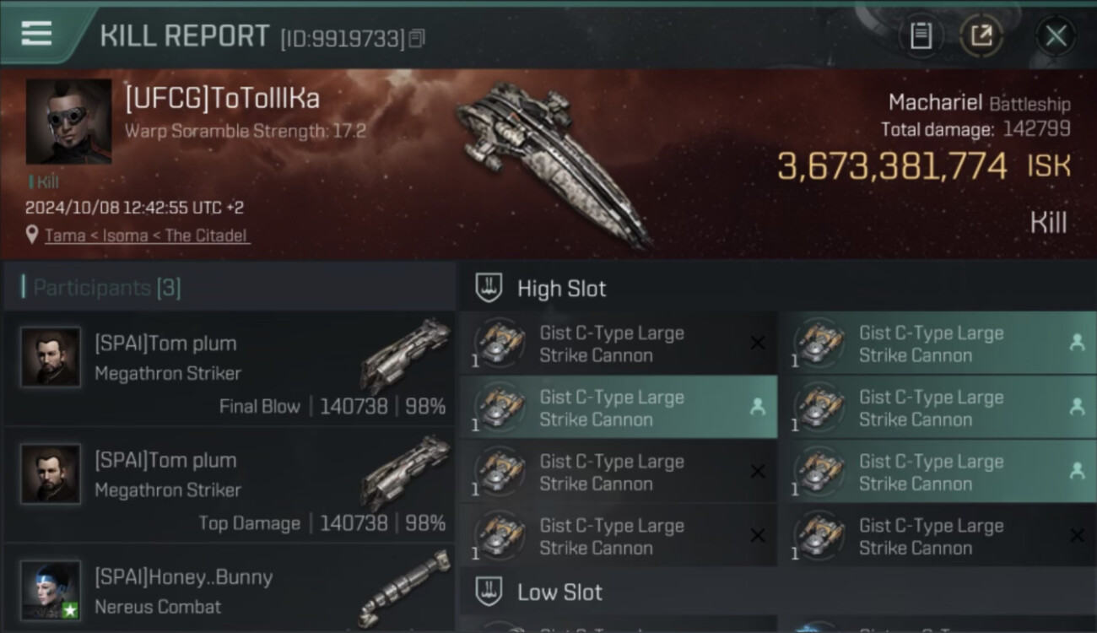
Task: Open the hamburger menu icon
Action: click(36, 34)
